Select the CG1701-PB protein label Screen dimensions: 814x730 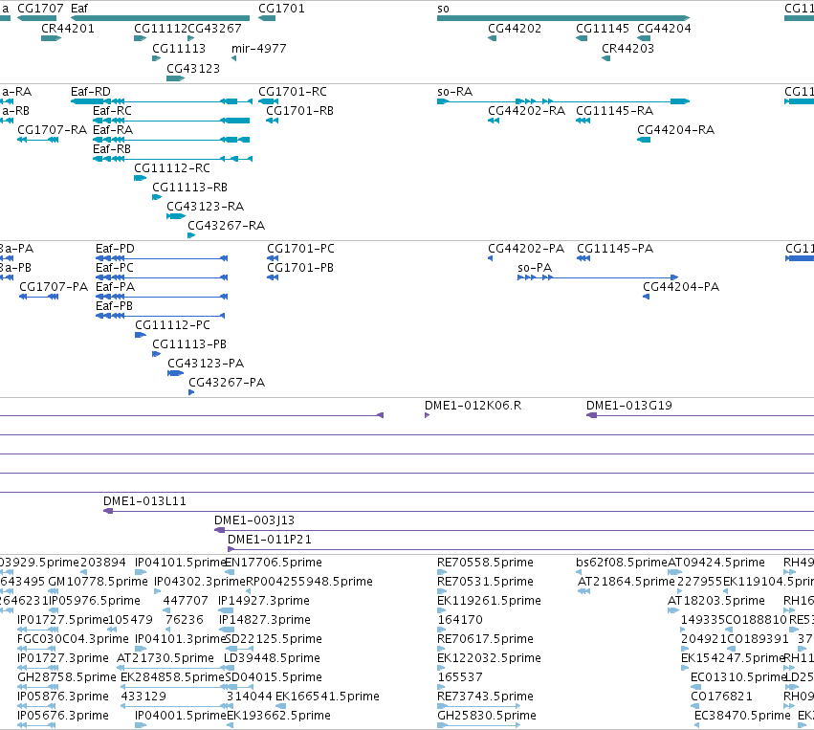[x=300, y=268]
